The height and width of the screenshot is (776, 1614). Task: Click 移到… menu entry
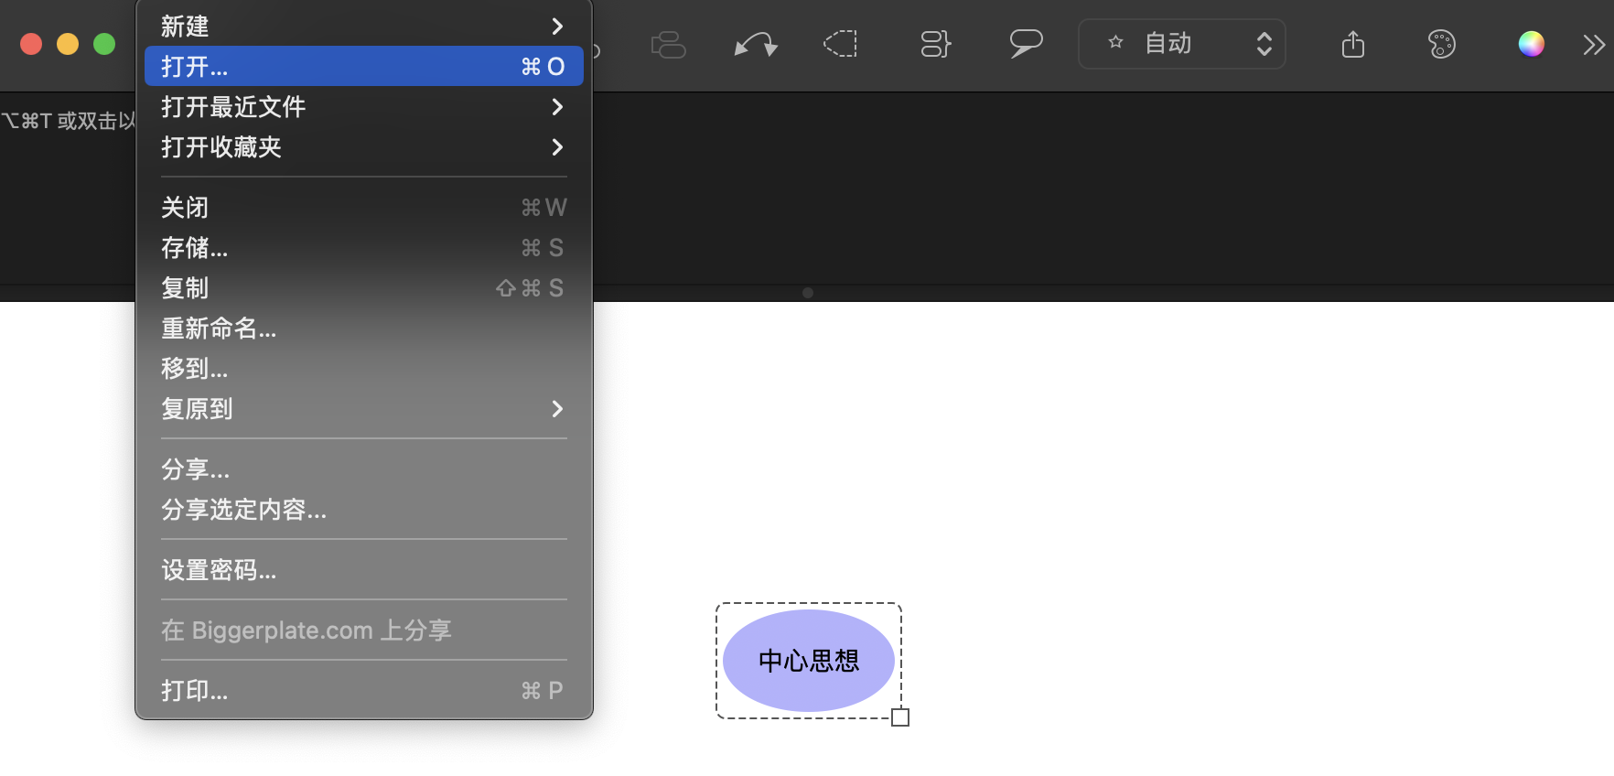(x=363, y=368)
